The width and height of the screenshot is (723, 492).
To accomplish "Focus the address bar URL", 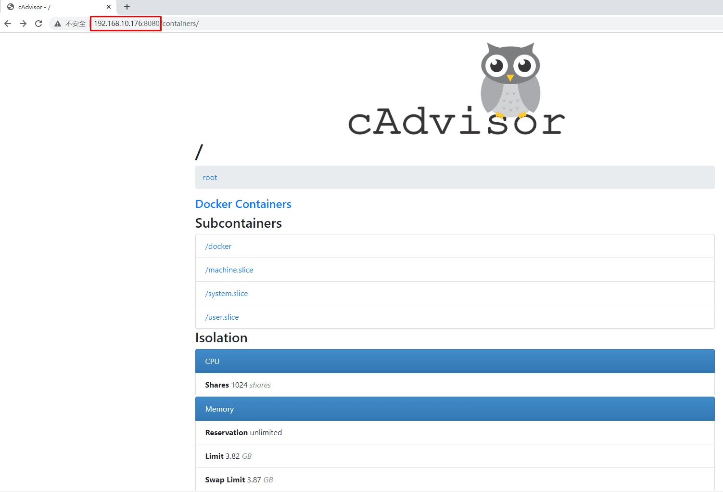I will [x=146, y=24].
